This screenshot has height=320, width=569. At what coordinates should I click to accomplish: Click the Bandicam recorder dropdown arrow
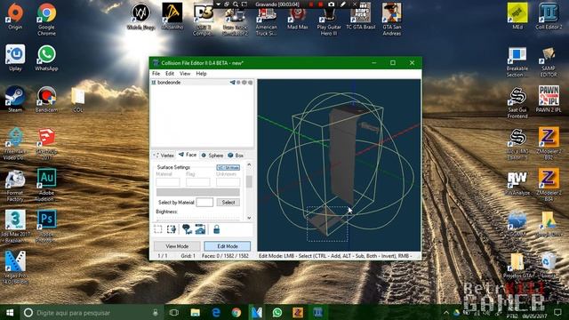tap(219, 4)
